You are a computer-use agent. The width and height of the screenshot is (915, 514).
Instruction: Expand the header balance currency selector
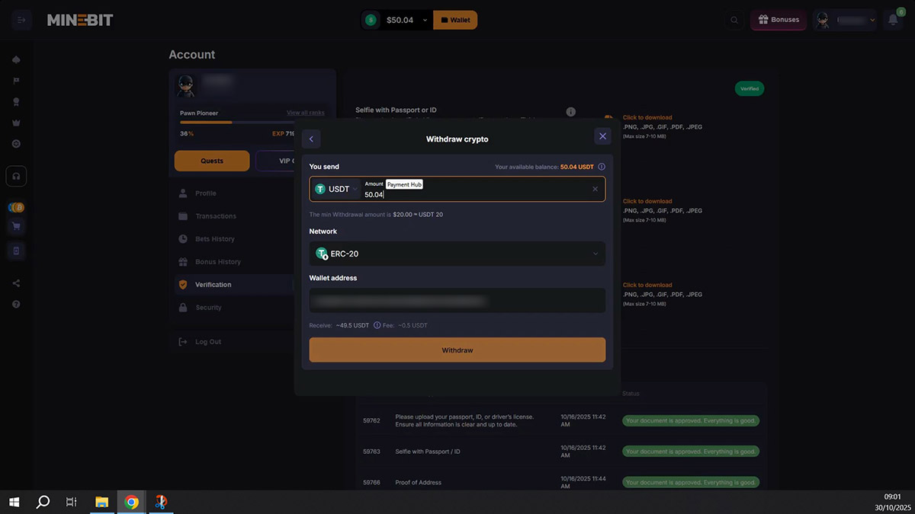pyautogui.click(x=396, y=21)
